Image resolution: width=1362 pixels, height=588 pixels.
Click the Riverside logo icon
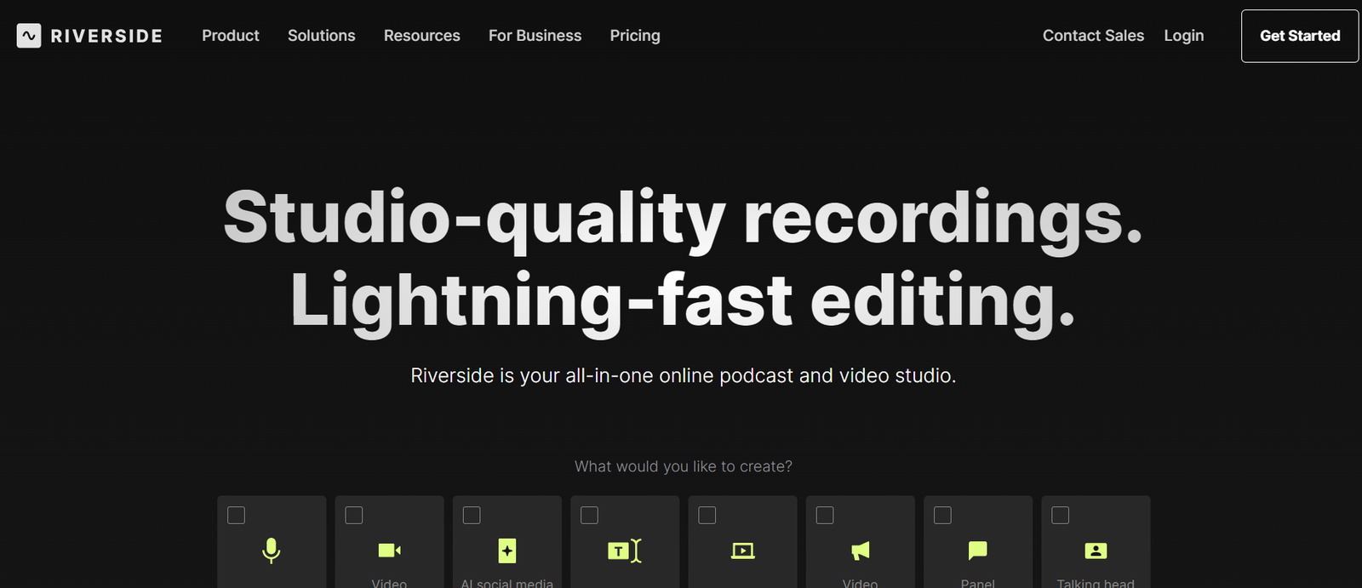tap(29, 36)
